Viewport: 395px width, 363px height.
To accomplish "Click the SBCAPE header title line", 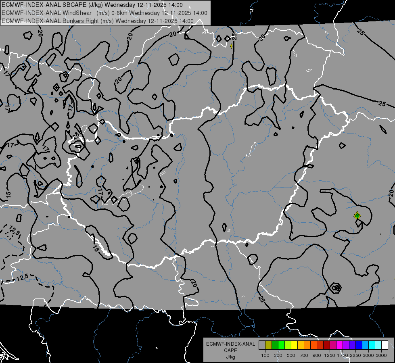I will 92,5.
